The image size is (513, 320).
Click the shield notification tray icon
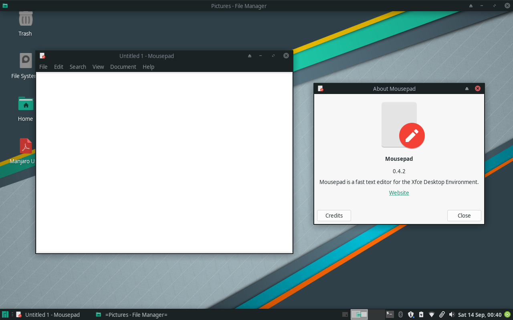(411, 314)
